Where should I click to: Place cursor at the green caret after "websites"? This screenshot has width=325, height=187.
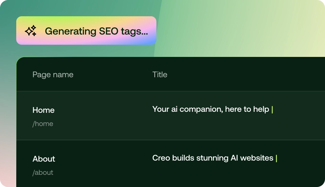(276, 158)
